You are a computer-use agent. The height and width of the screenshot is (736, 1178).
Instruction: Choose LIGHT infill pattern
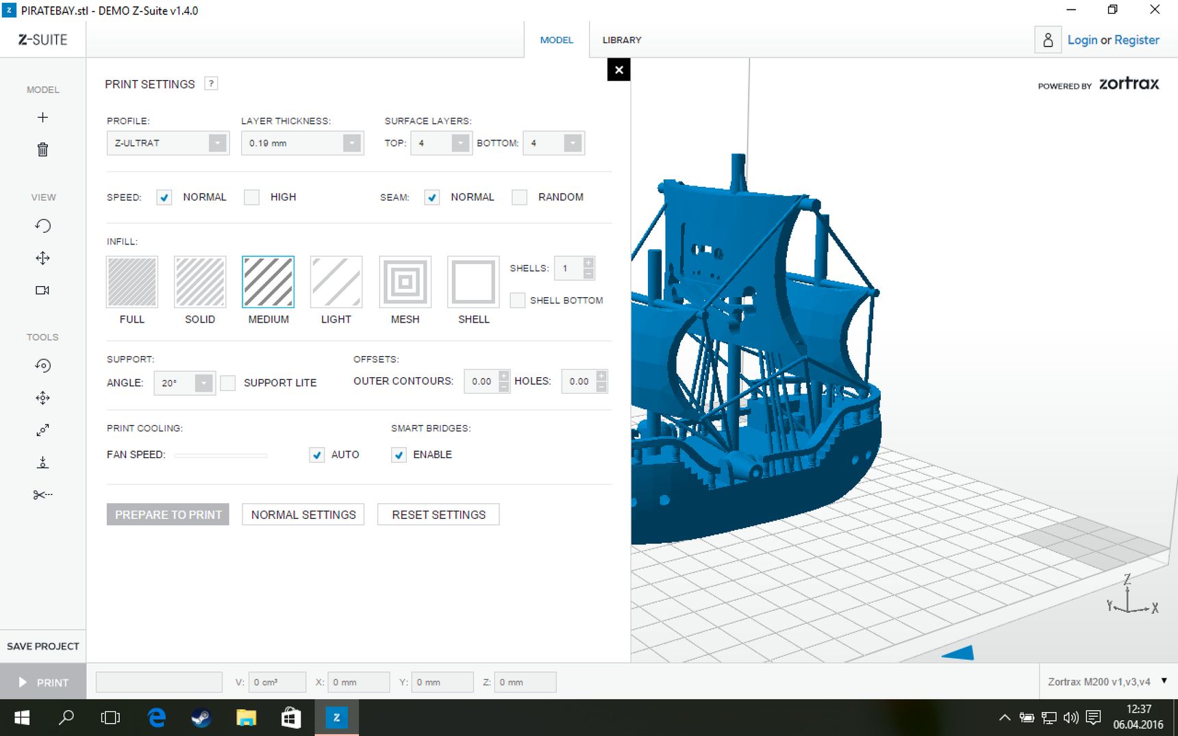point(336,281)
